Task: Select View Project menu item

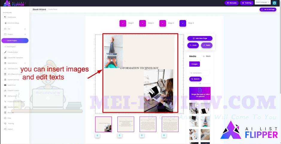Action: pyautogui.click(x=11, y=47)
